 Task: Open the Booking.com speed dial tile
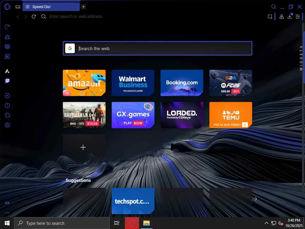182,83
